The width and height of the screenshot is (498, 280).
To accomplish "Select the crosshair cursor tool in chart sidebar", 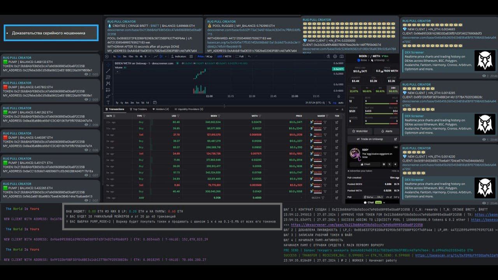I will coord(109,65).
